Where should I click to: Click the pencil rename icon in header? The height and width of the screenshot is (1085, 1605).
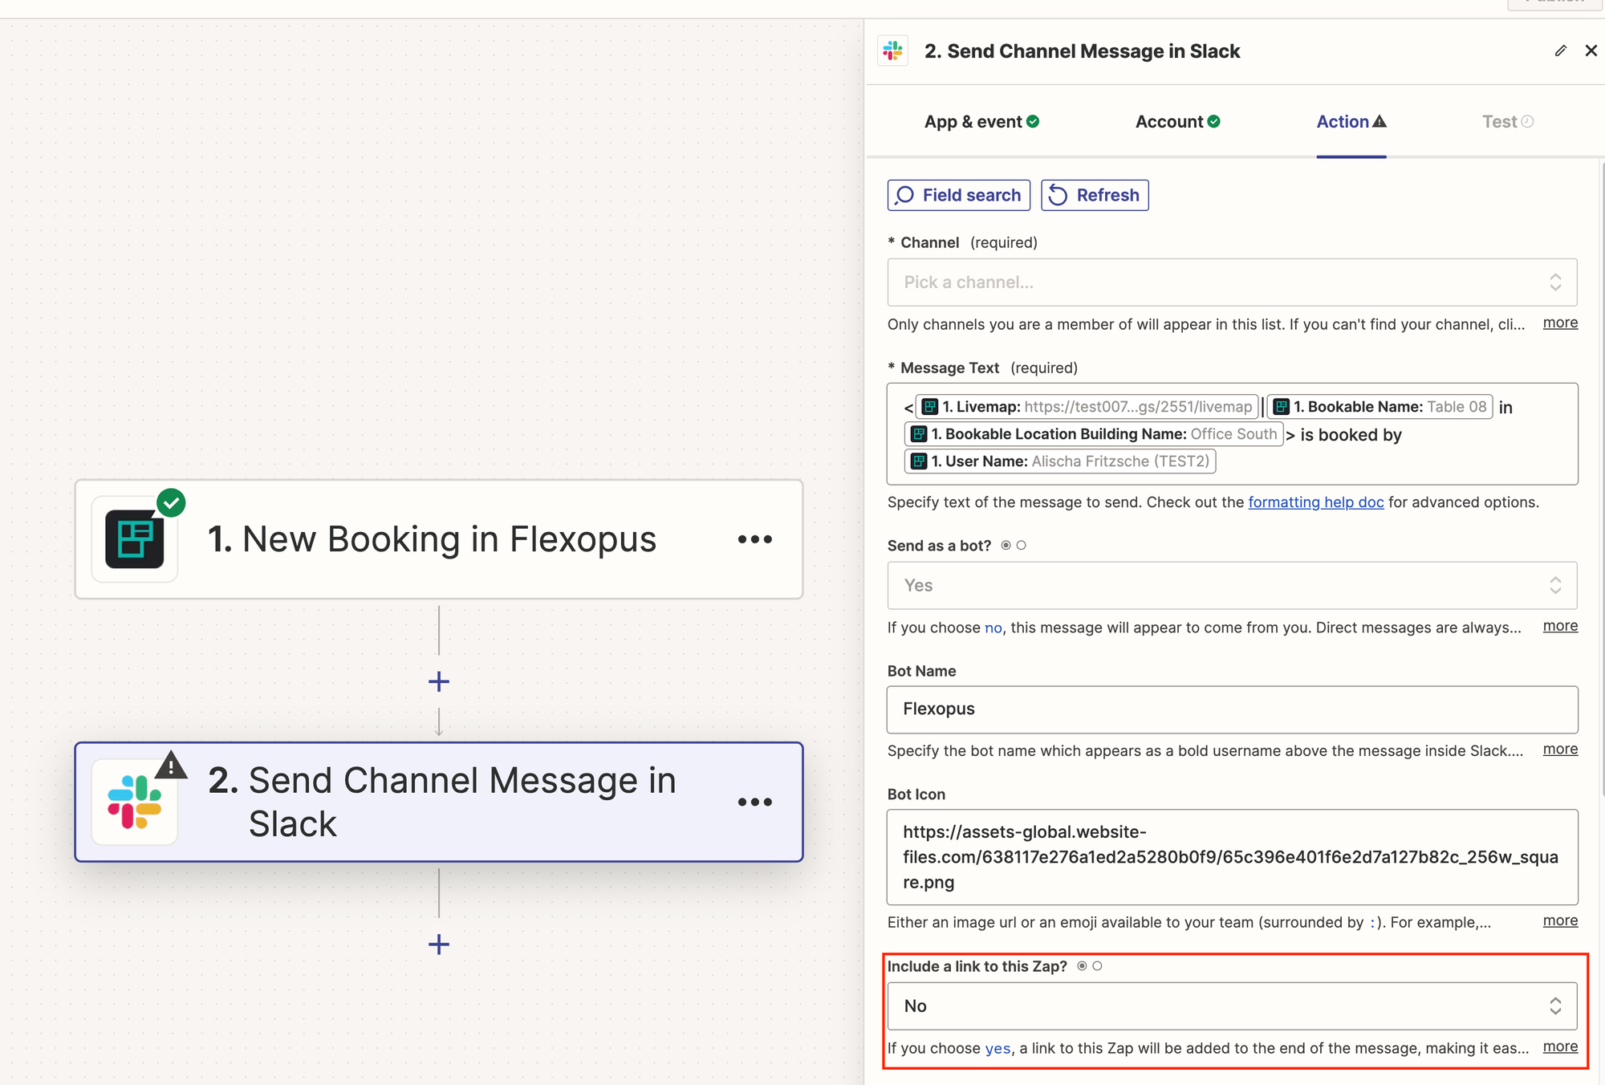(1560, 51)
